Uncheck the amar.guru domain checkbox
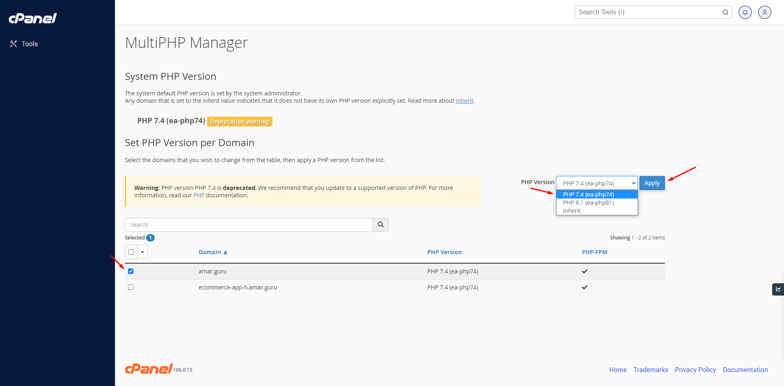Screen dimensions: 784x386 131,271
